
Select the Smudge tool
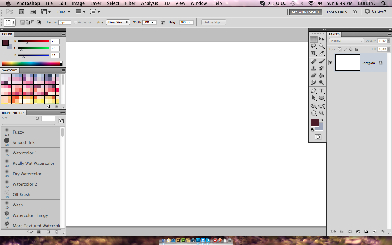314,82
